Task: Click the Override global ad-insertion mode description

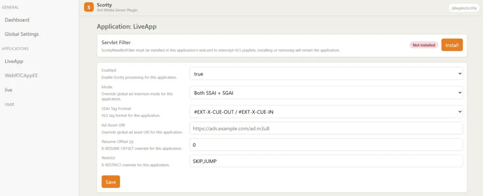Action: click(x=137, y=97)
